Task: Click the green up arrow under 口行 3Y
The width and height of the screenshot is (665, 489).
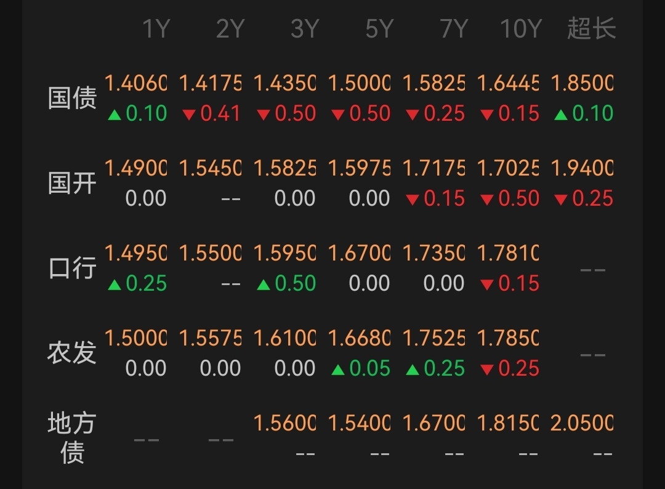Action: point(264,284)
